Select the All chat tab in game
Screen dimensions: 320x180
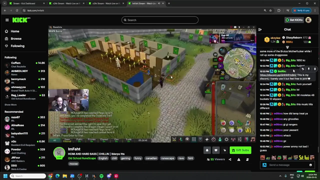coord(55,140)
